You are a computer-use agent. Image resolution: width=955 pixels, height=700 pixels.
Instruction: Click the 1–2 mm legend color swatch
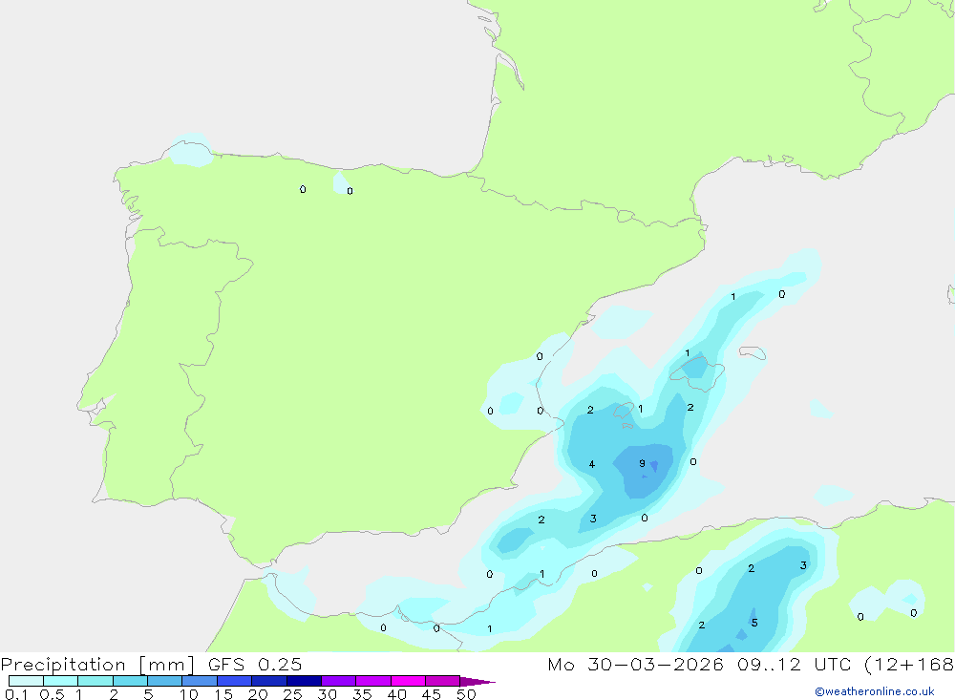click(95, 681)
